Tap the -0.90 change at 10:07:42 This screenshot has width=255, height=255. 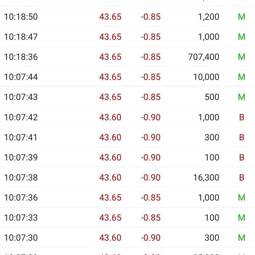pos(150,117)
